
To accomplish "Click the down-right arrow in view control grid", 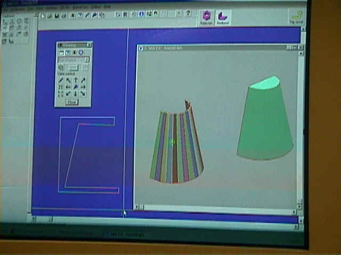I will click(83, 93).
